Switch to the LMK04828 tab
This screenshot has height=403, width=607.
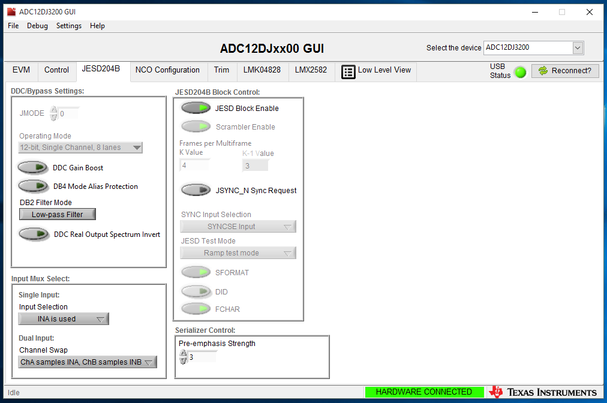(262, 70)
